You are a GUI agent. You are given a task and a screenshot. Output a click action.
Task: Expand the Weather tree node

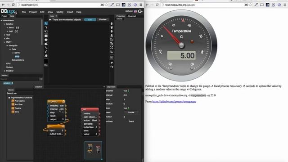pyautogui.click(x=4, y=71)
